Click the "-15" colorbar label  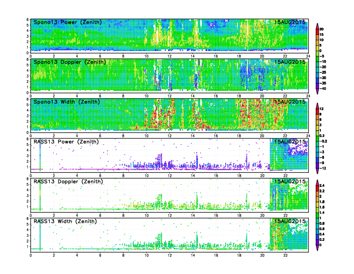click(x=323, y=61)
